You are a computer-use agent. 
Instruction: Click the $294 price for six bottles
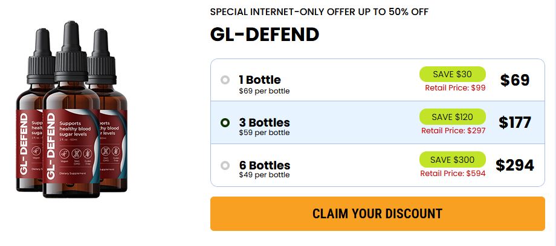pyautogui.click(x=515, y=165)
